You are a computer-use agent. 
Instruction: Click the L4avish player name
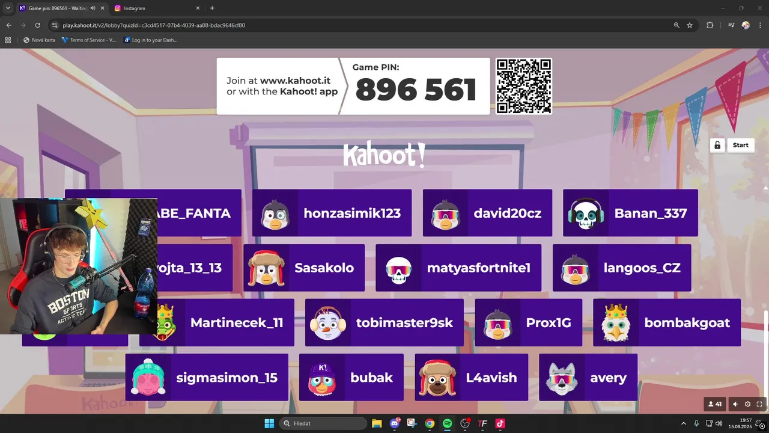[x=491, y=378]
